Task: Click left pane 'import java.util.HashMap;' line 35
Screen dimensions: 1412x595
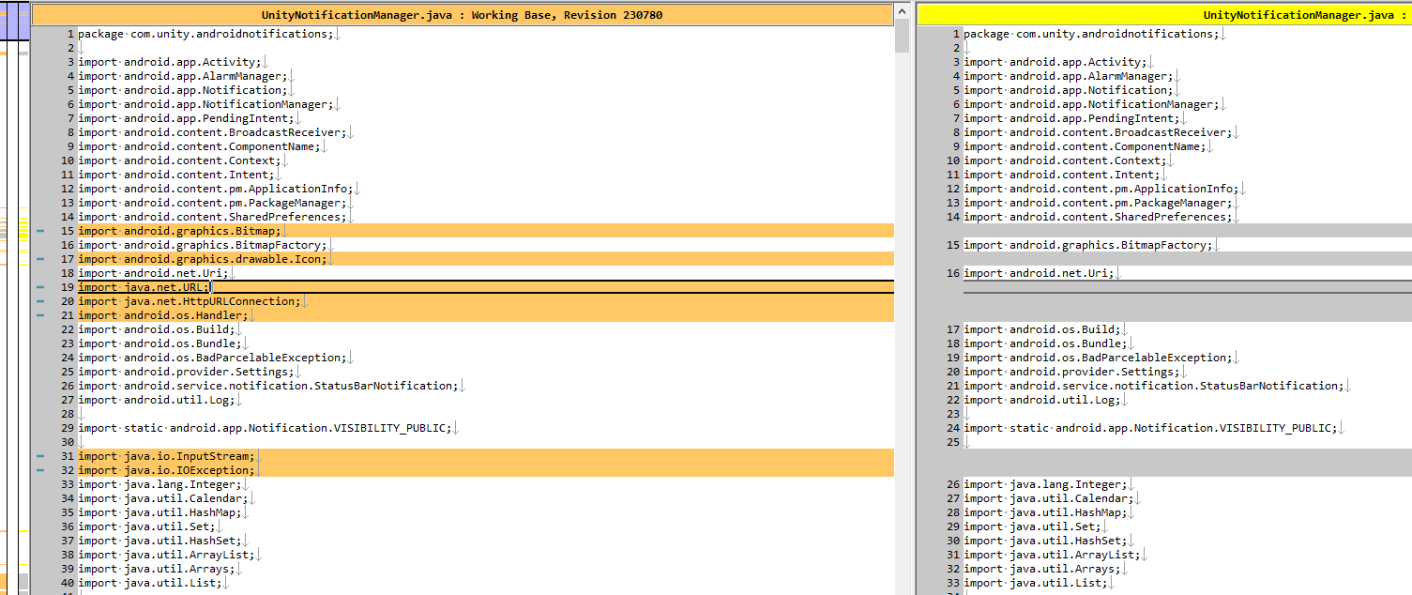Action: (159, 512)
